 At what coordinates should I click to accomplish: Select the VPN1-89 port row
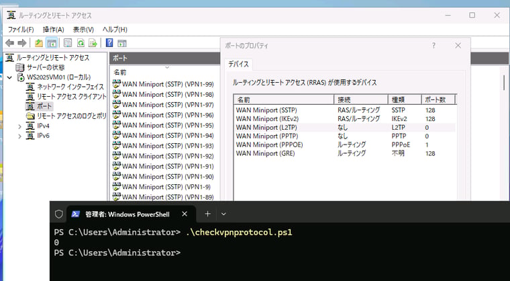click(x=163, y=197)
